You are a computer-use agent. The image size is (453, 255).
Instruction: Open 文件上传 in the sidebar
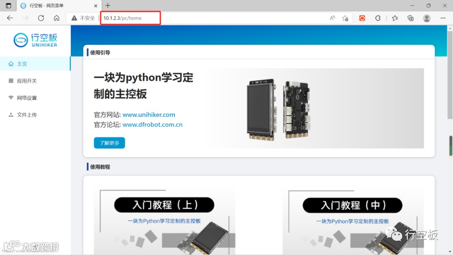pos(35,115)
